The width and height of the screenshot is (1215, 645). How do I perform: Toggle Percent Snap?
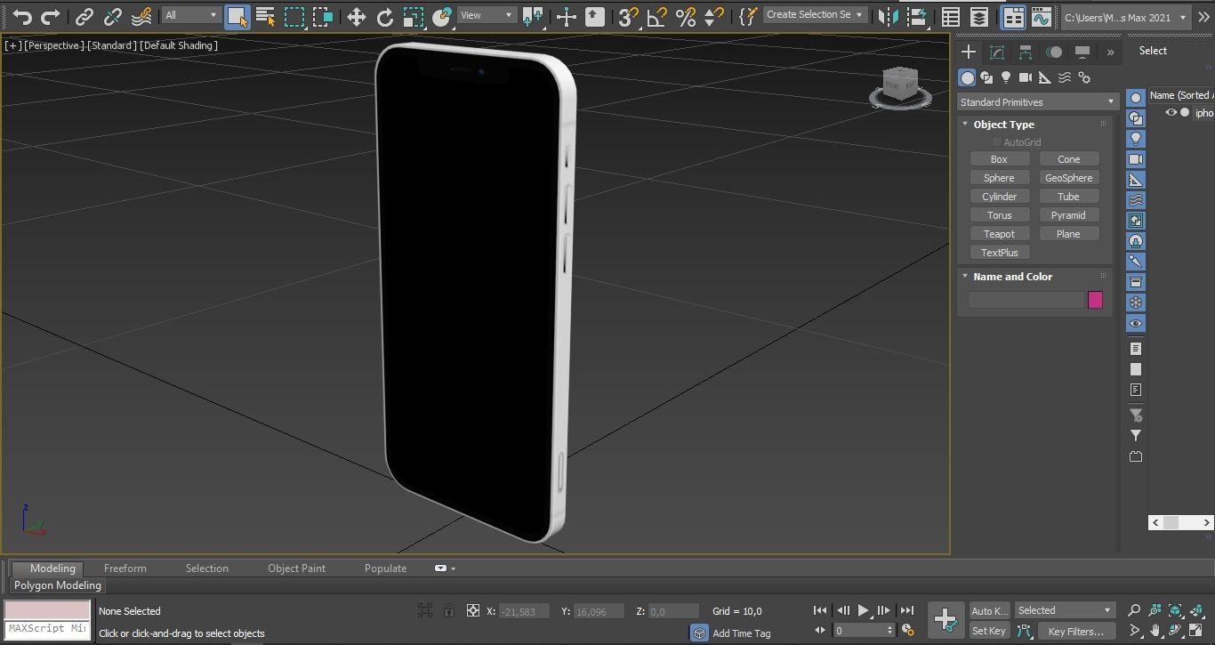click(685, 16)
